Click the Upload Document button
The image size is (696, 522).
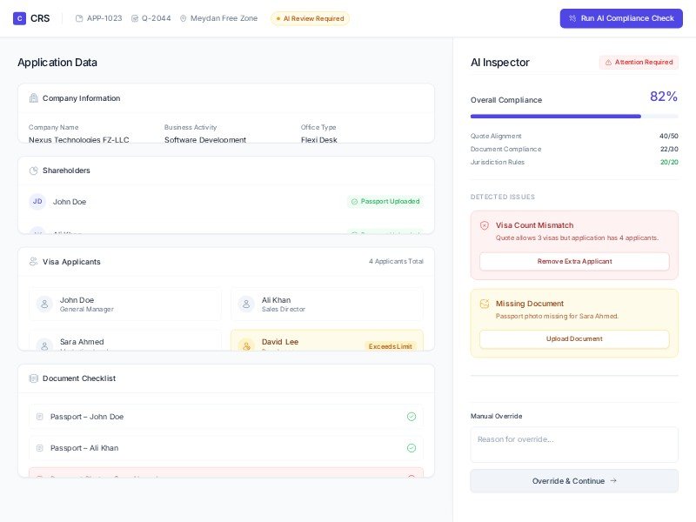point(574,339)
